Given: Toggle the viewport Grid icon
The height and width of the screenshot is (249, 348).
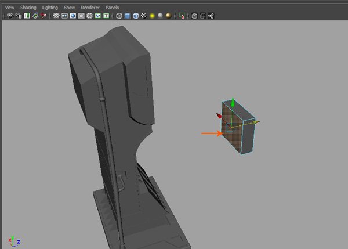Looking at the screenshot, I should point(56,16).
